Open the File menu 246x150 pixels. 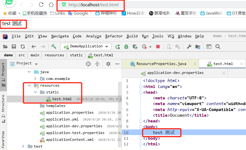(x=16, y=36)
